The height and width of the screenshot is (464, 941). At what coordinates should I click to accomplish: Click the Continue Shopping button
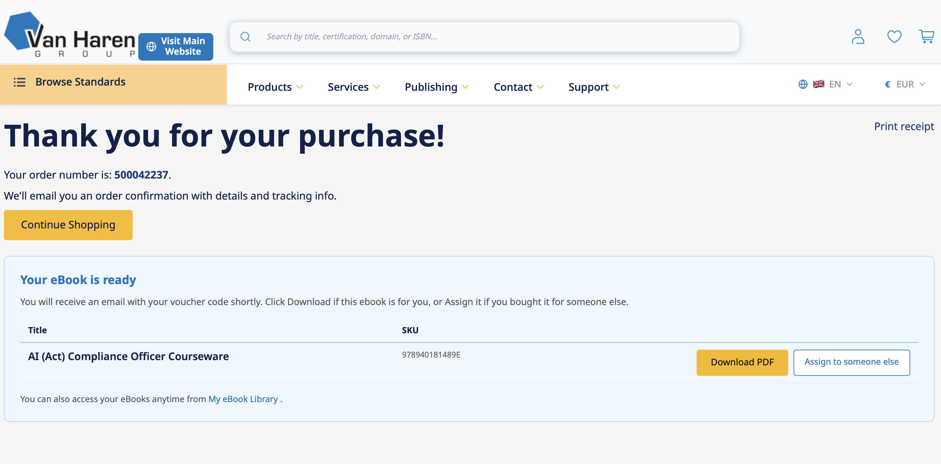click(68, 225)
